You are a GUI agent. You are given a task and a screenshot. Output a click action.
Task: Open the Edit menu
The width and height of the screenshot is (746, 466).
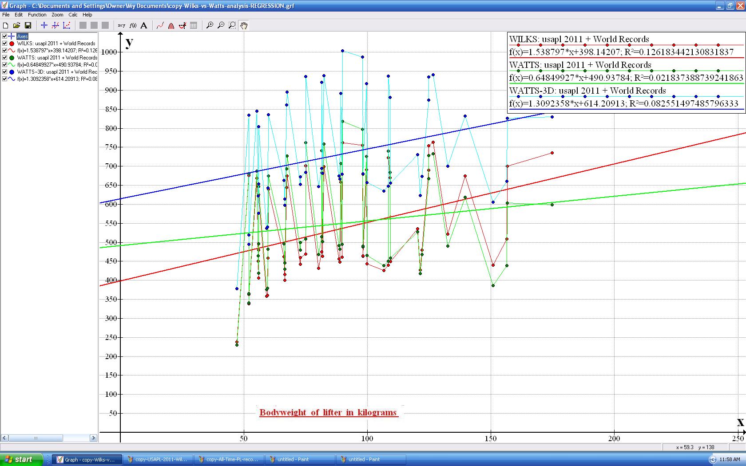19,15
